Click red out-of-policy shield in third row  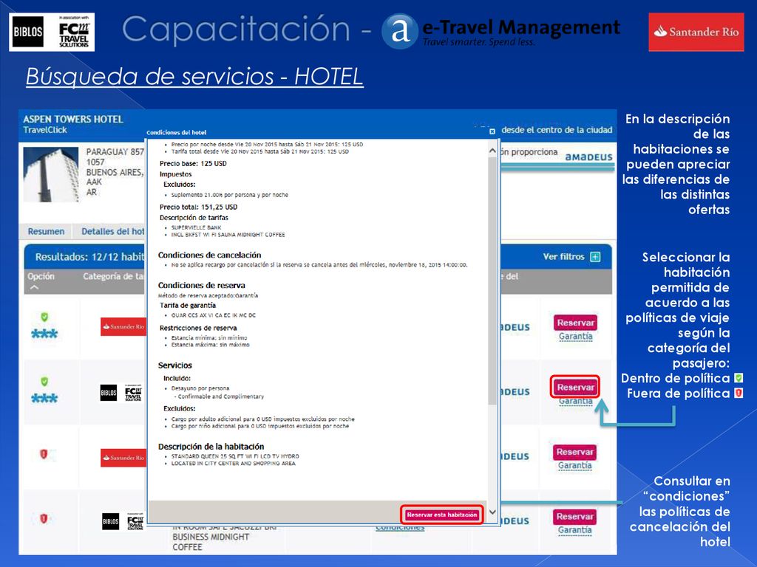click(x=44, y=454)
